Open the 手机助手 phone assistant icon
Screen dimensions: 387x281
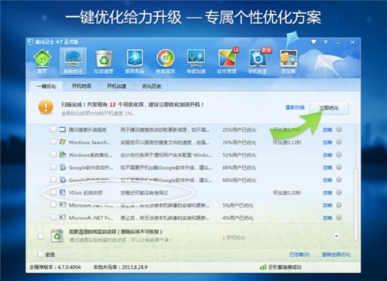(x=258, y=61)
